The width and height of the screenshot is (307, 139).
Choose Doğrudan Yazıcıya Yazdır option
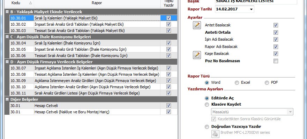point(207,126)
